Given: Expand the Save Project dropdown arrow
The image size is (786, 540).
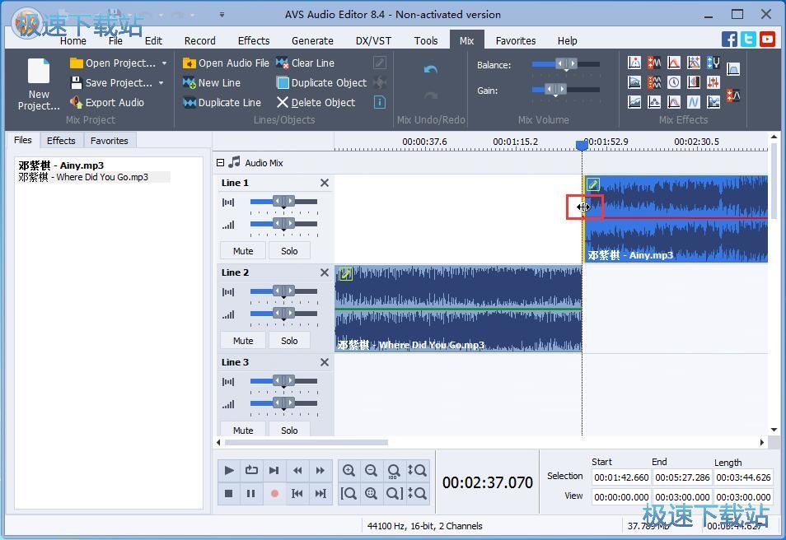Looking at the screenshot, I should point(161,83).
